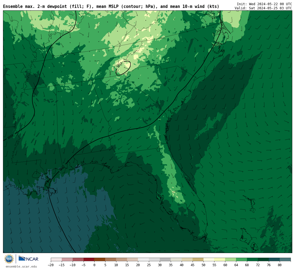Click the yellow swatch between 55 and 60
This screenshot has height=270, width=295.
coord(220,260)
